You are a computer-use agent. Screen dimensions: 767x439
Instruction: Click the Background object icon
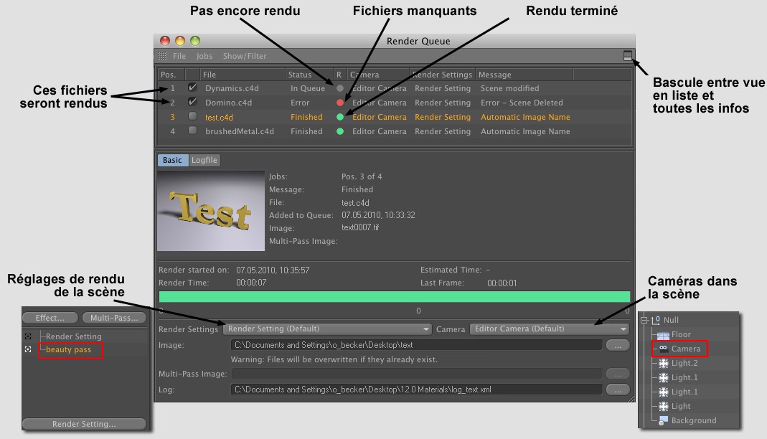(x=664, y=420)
